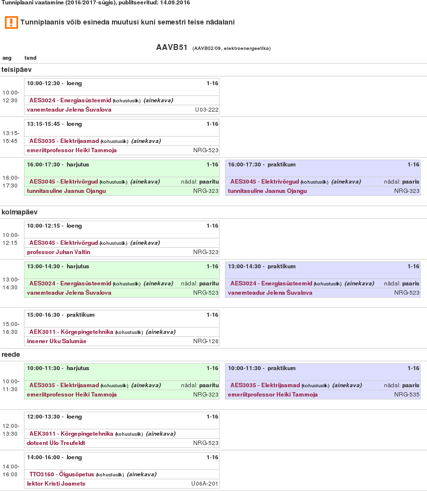This screenshot has width=427, height=491.
Task: Click lektor Kristi Joamets link
Action: 56,484
